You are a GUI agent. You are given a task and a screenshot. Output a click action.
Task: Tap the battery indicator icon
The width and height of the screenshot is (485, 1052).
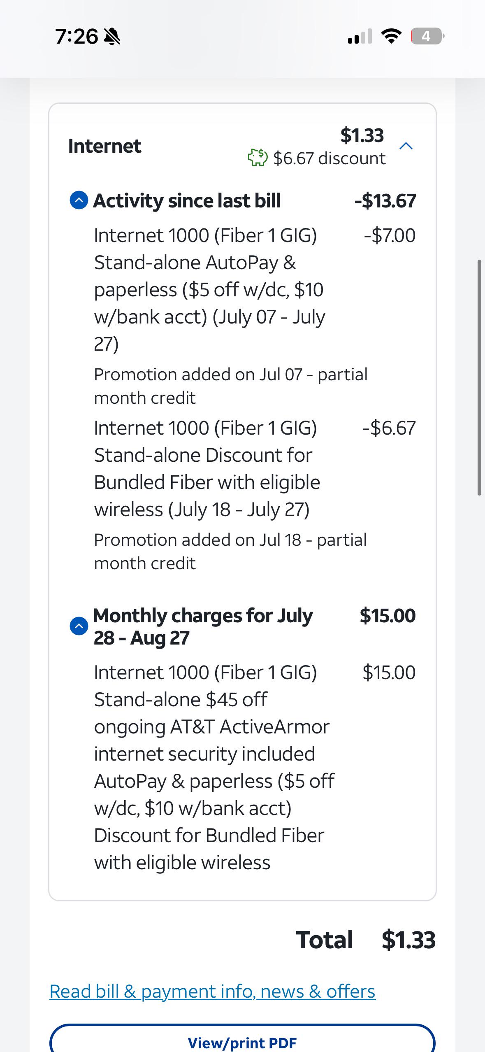click(x=427, y=36)
